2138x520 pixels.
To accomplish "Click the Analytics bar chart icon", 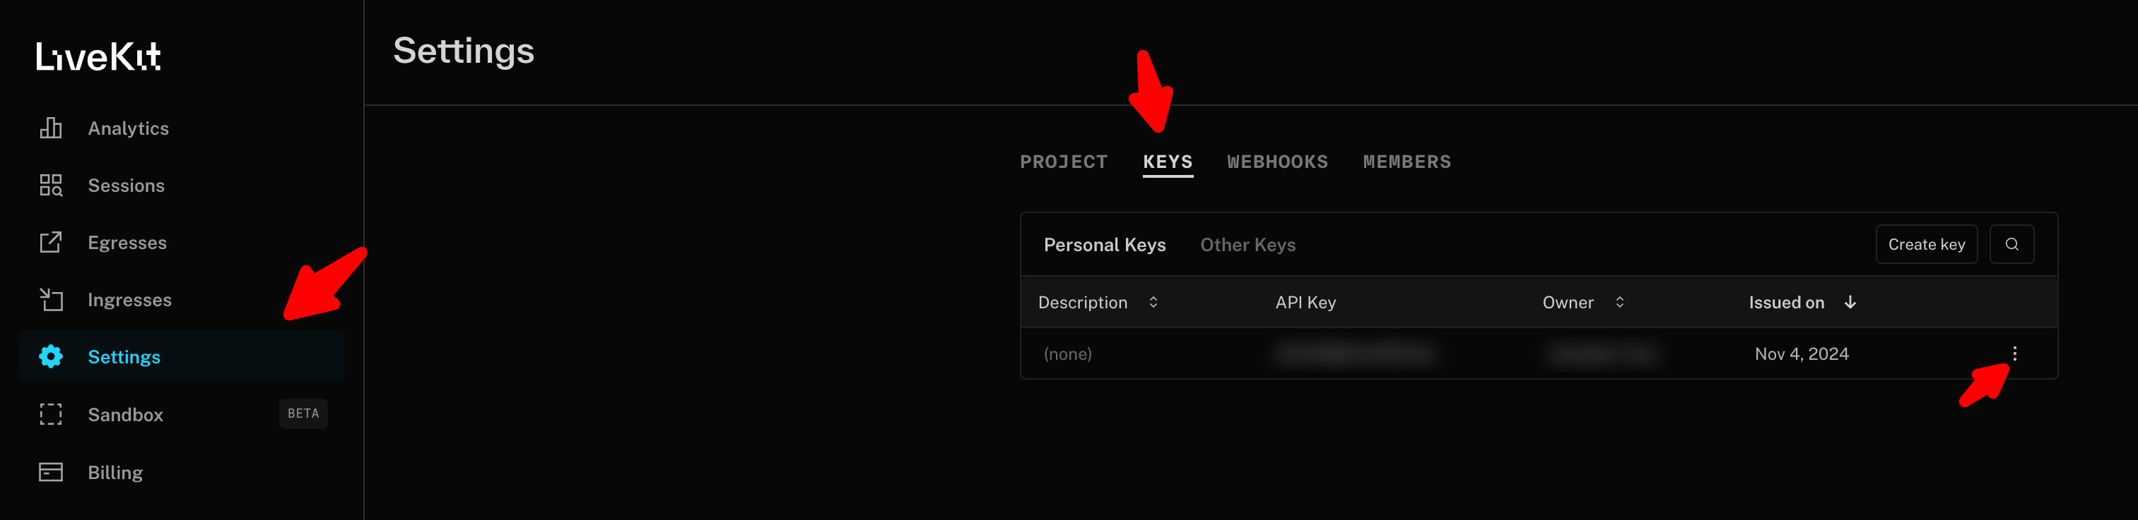I will click(x=51, y=128).
